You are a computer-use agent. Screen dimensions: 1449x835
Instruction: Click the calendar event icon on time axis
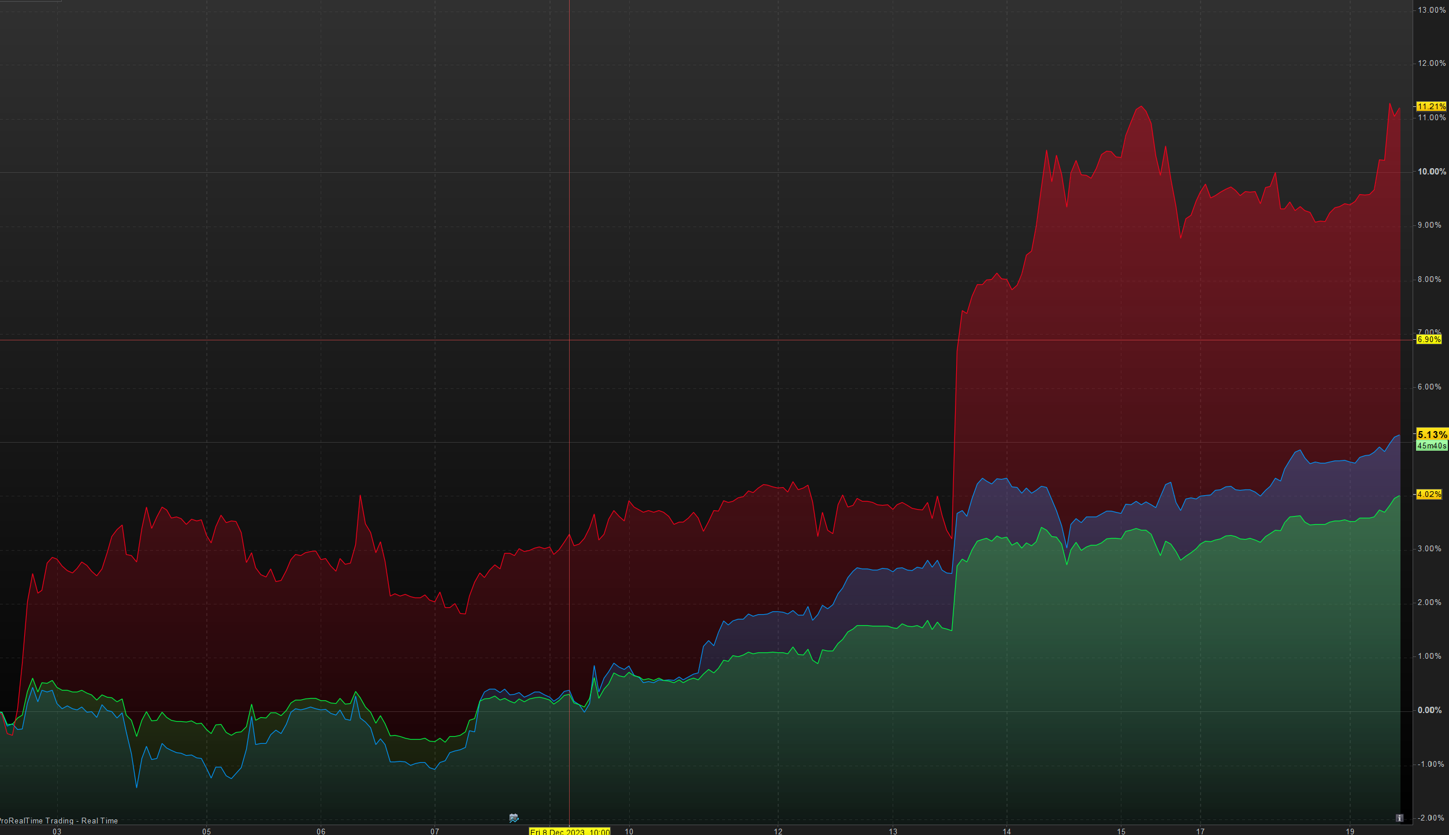(x=514, y=818)
